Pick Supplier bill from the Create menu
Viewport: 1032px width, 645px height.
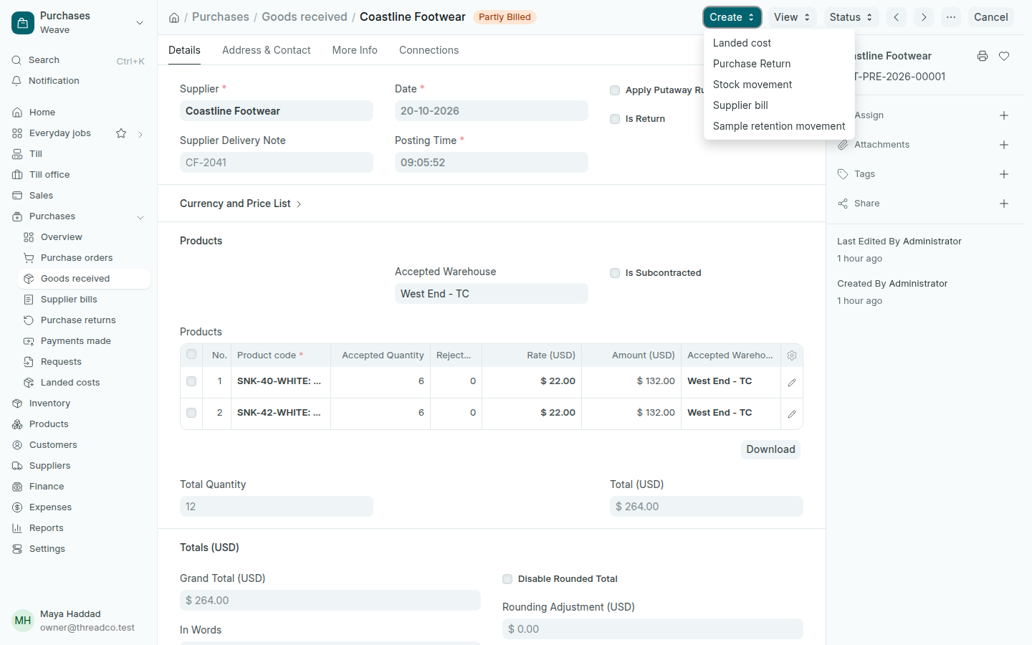click(780, 105)
